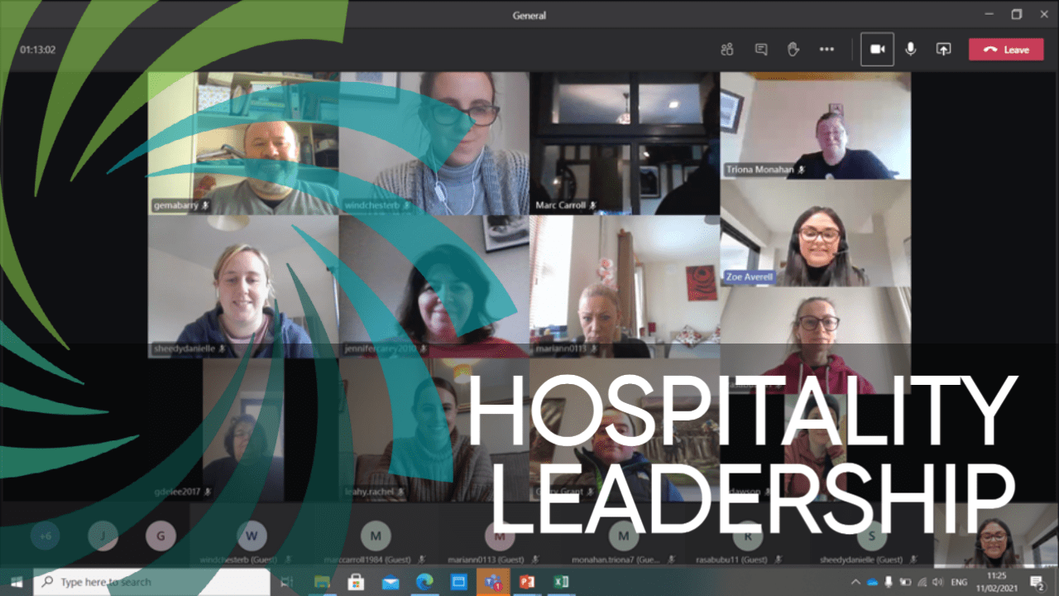1059x596 pixels.
Task: Show the participants panel
Action: point(727,50)
